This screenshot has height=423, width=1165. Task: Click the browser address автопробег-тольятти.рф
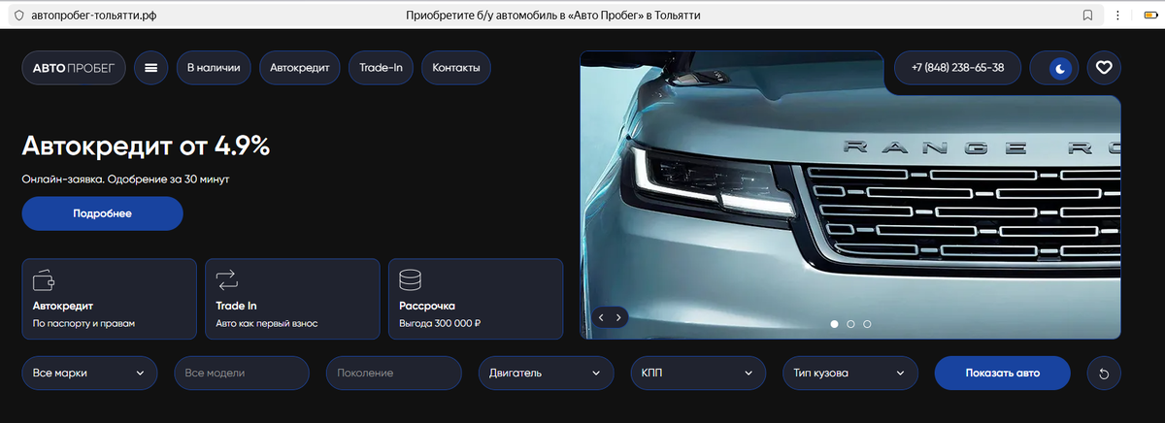94,16
